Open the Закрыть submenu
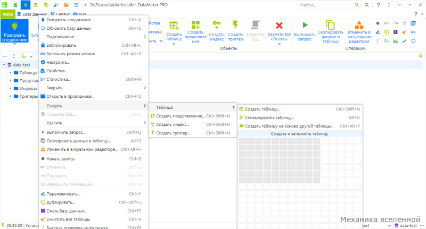 94,88
